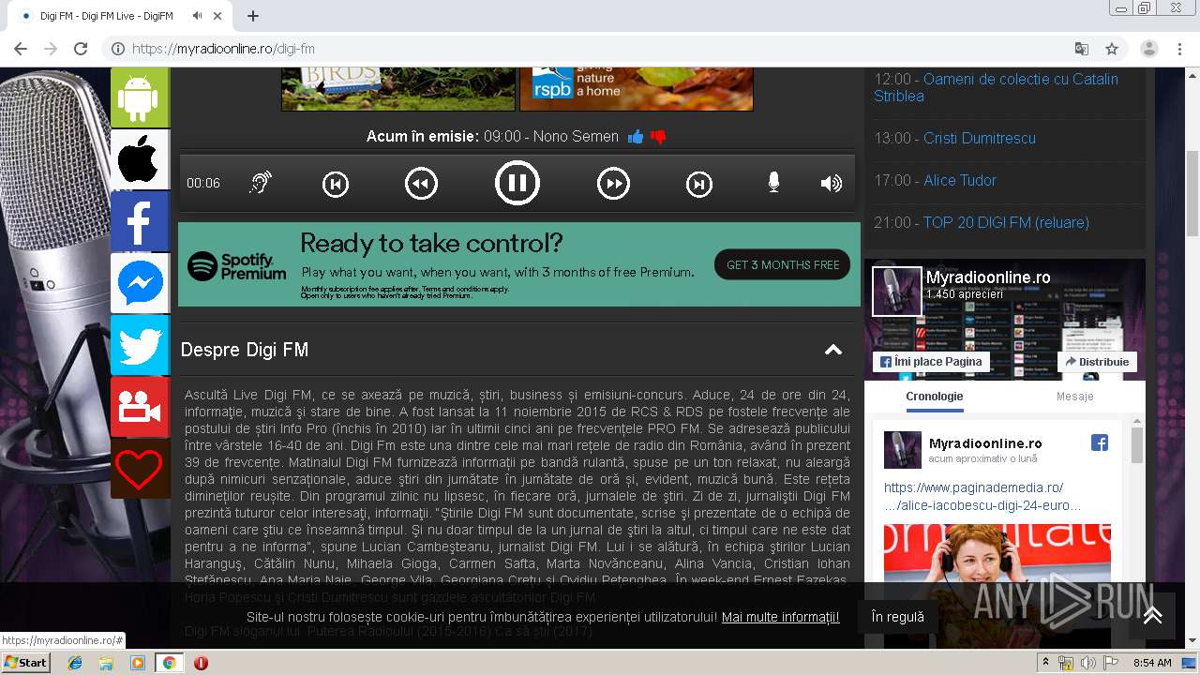Mute the player with speaker icon
1200x675 pixels.
pyautogui.click(x=832, y=183)
